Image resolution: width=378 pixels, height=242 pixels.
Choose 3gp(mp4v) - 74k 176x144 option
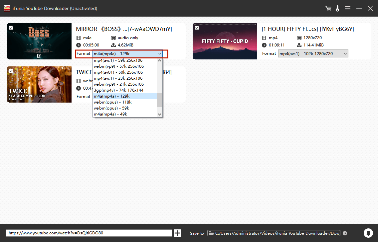point(118,90)
